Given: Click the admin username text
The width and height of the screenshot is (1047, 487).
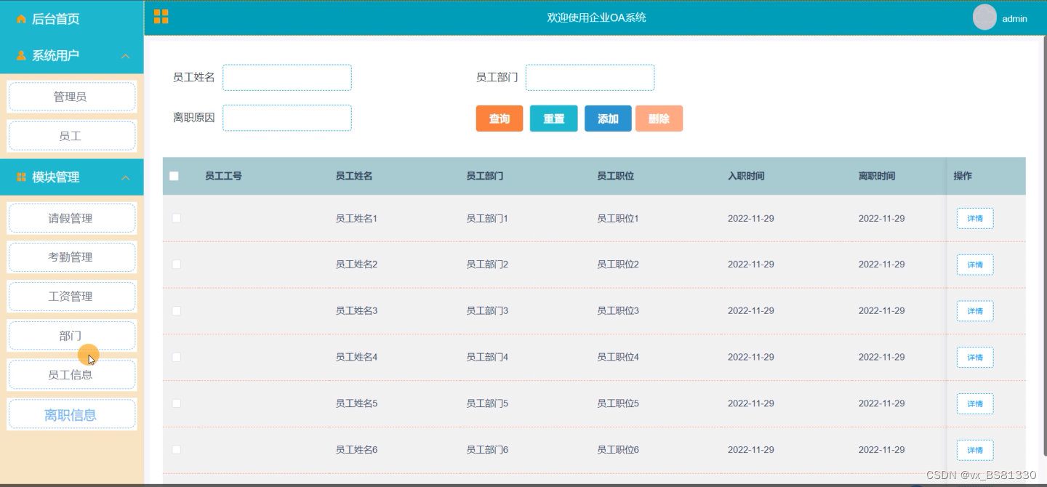Looking at the screenshot, I should 1015,19.
